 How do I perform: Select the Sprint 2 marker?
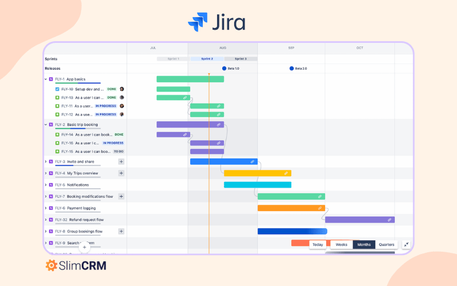coord(207,59)
